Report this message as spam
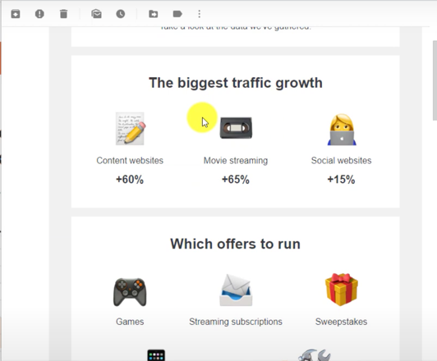This screenshot has width=437, height=361. pos(39,14)
